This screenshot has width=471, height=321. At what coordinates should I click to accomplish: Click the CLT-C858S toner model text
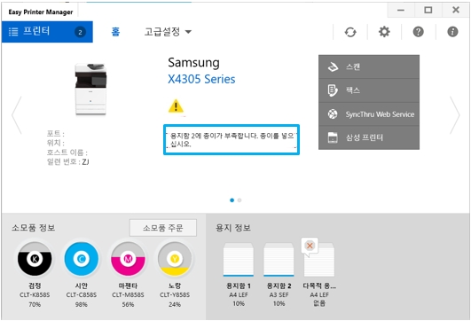82,295
